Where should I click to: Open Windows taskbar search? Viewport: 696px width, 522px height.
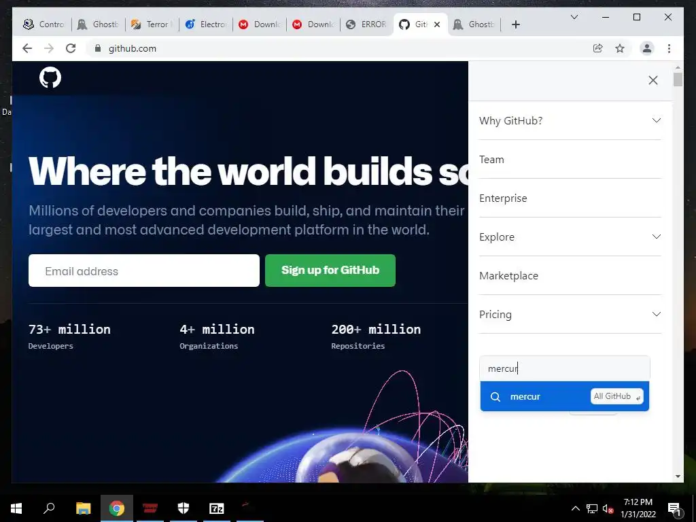(49, 508)
